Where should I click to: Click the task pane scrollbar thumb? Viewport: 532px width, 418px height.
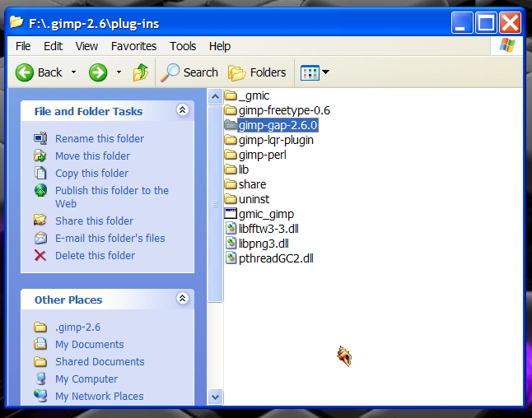coord(215,204)
